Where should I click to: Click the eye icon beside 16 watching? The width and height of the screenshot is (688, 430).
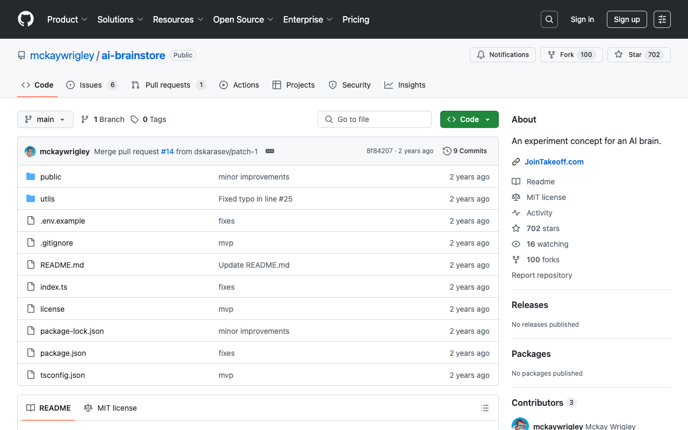(x=516, y=244)
